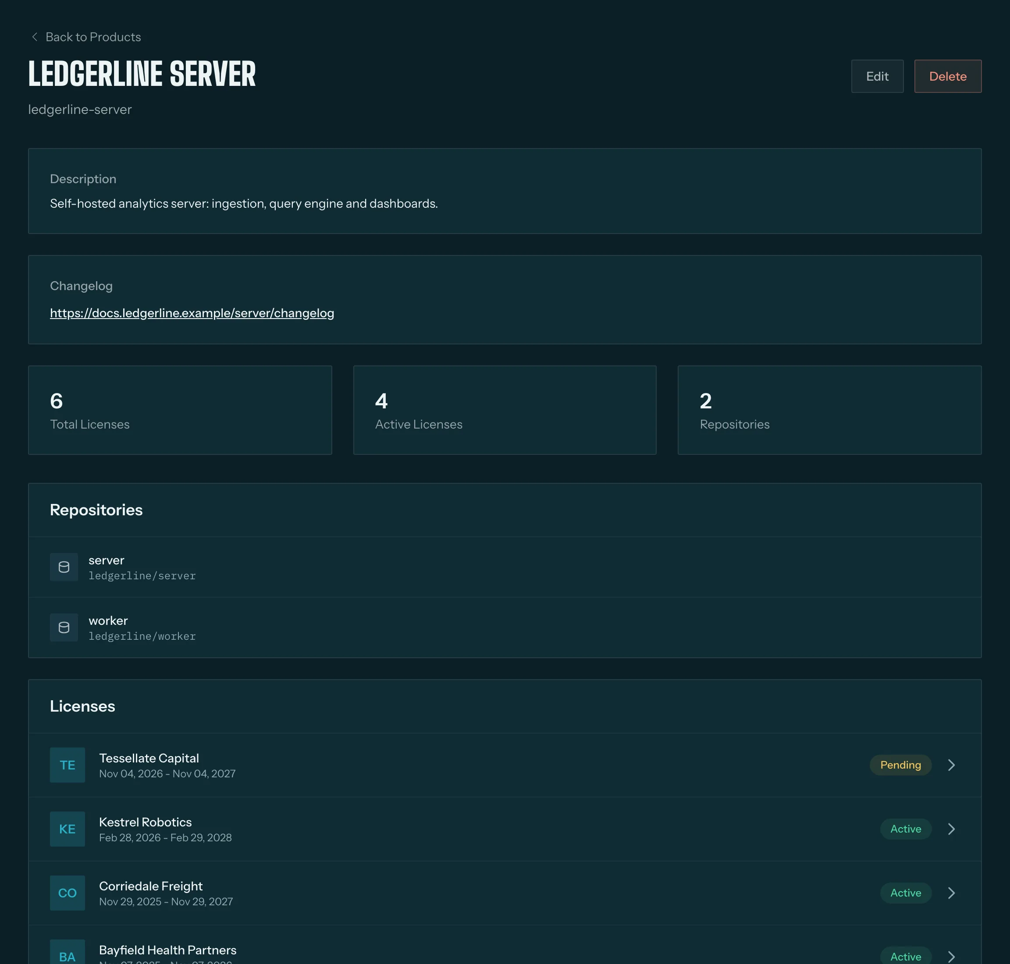The height and width of the screenshot is (964, 1010).
Task: Open Kestrel Robotics license via chevron
Action: [951, 829]
